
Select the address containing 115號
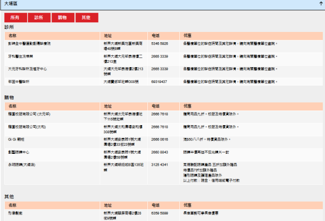coord(123,116)
